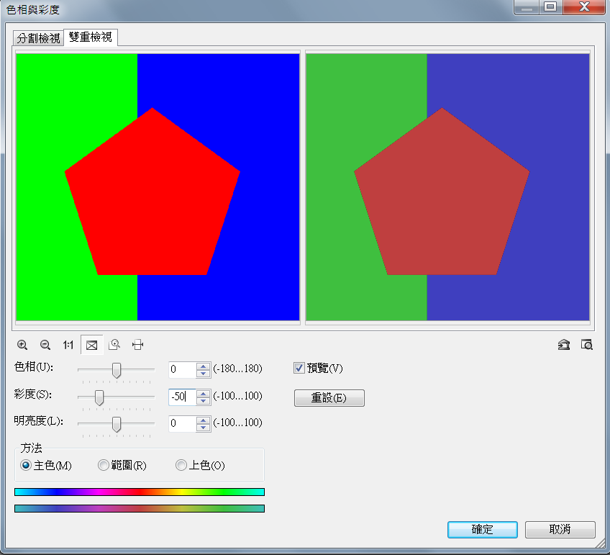
Task: Increase 色相 value with up arrow
Action: click(x=203, y=366)
